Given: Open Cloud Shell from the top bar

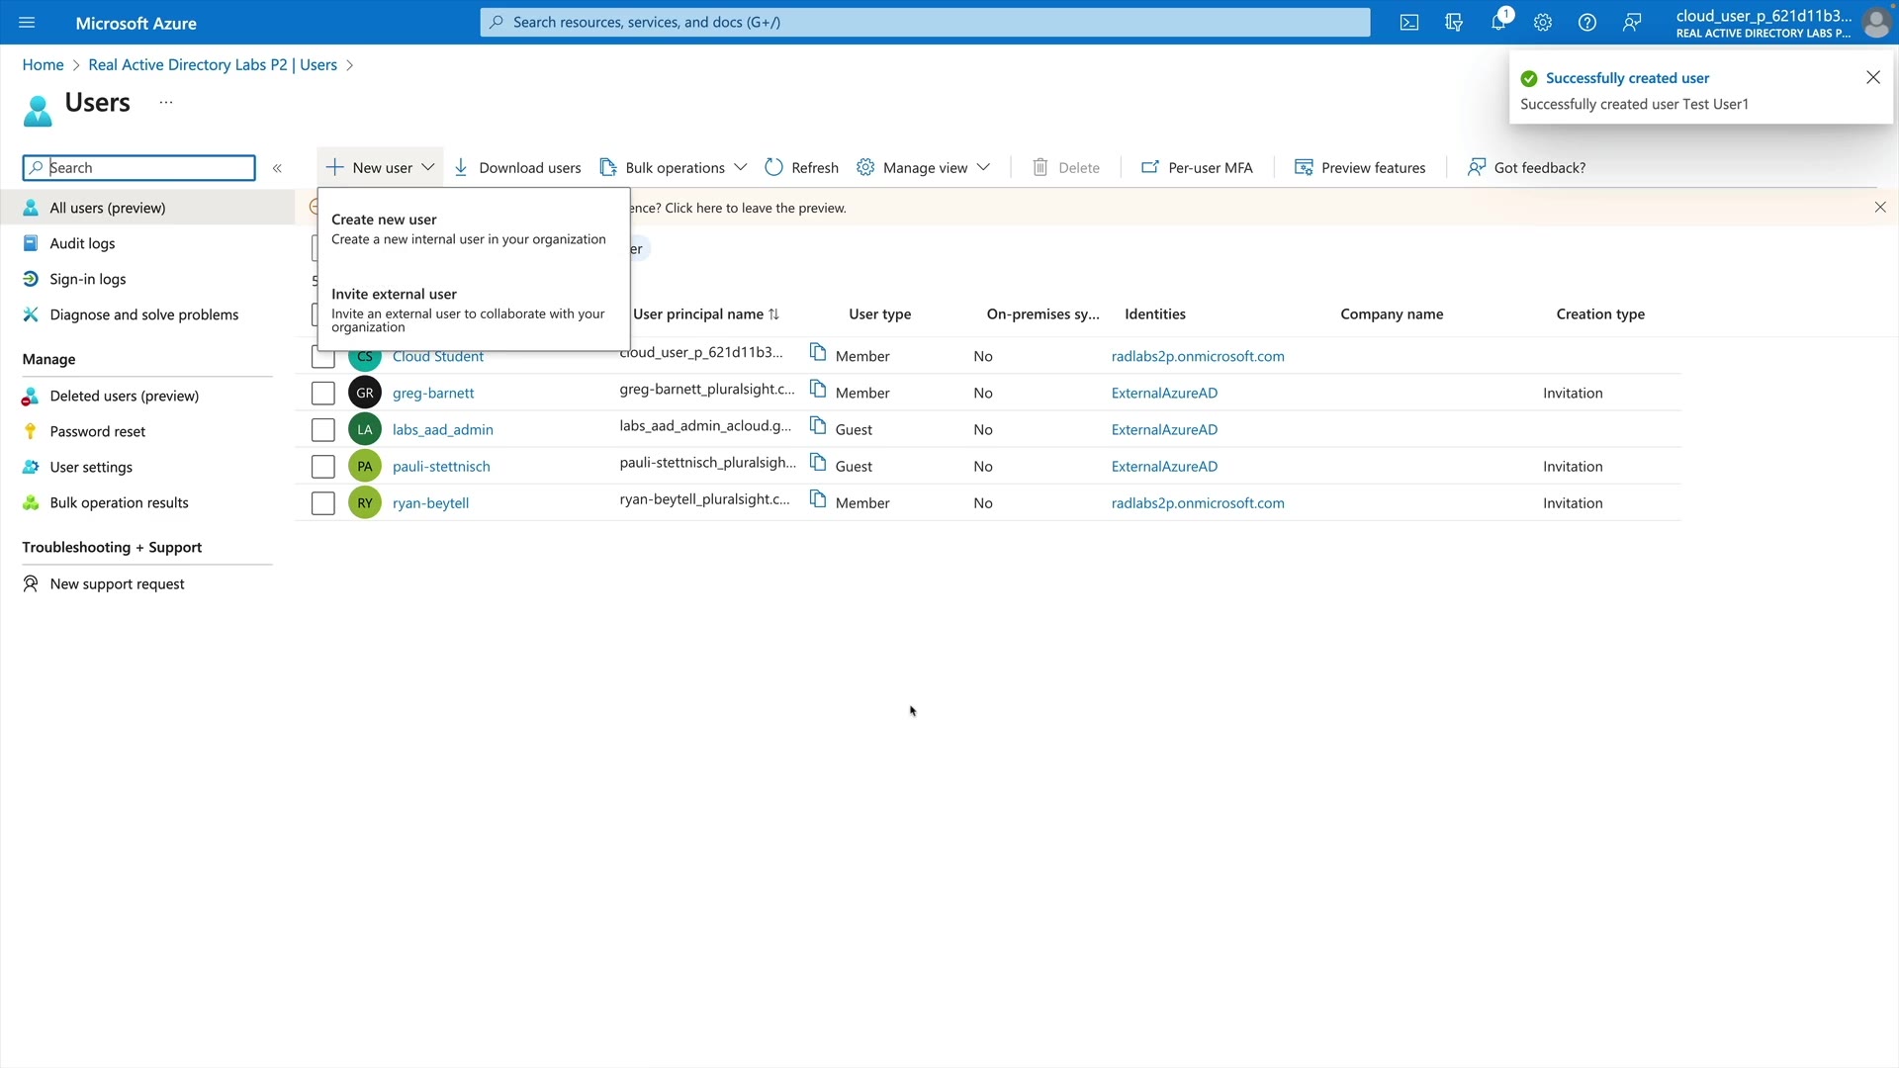Looking at the screenshot, I should 1408,22.
